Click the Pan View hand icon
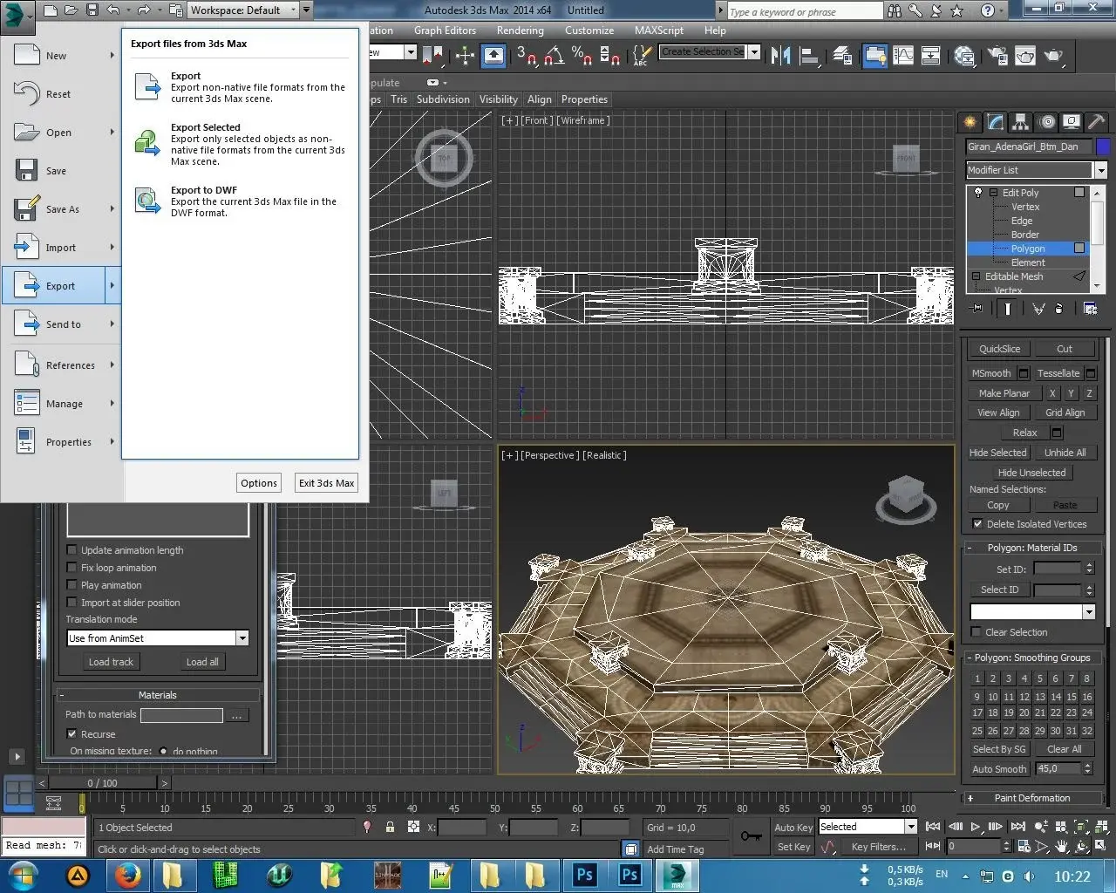The height and width of the screenshot is (893, 1116). click(1062, 847)
